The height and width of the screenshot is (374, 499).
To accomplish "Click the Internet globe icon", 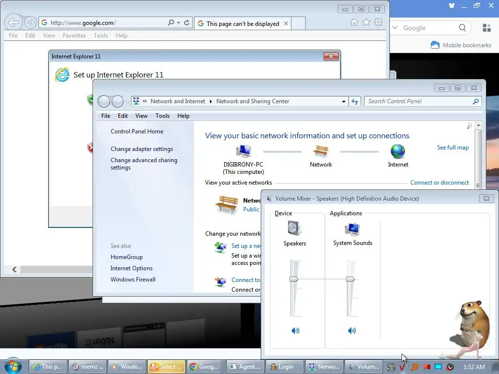I will (398, 151).
